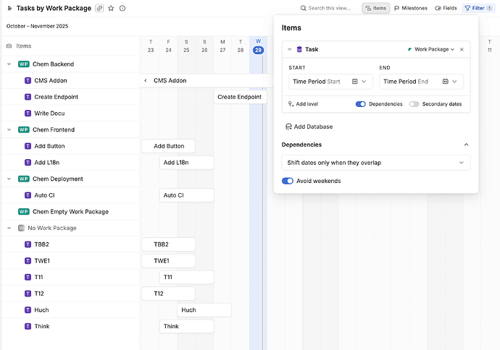The height and width of the screenshot is (350, 500).
Task: Open the Filter menu
Action: (x=478, y=8)
